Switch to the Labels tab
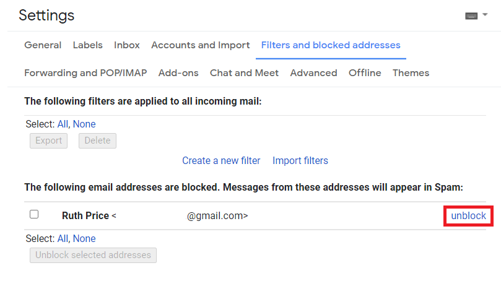The image size is (501, 281). click(x=88, y=45)
